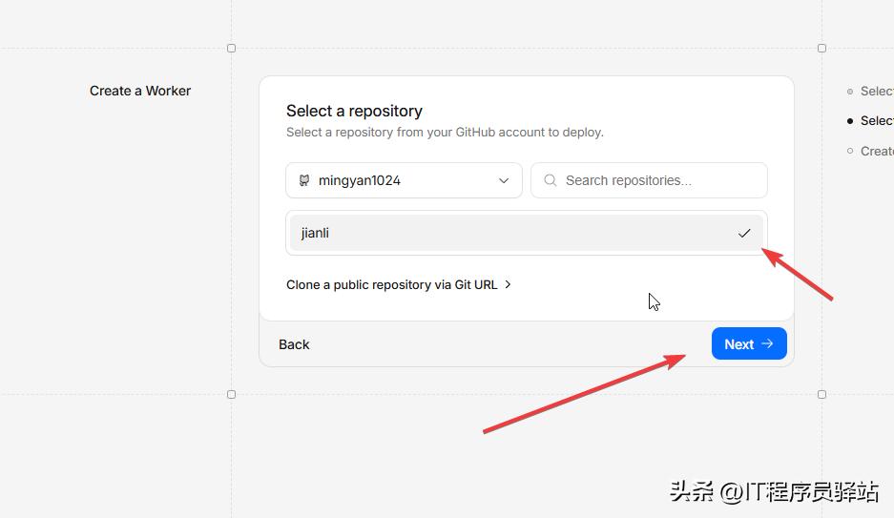The image size is (894, 518).
Task: Click the GitHub cat icon beside mingyan1024
Action: point(304,180)
